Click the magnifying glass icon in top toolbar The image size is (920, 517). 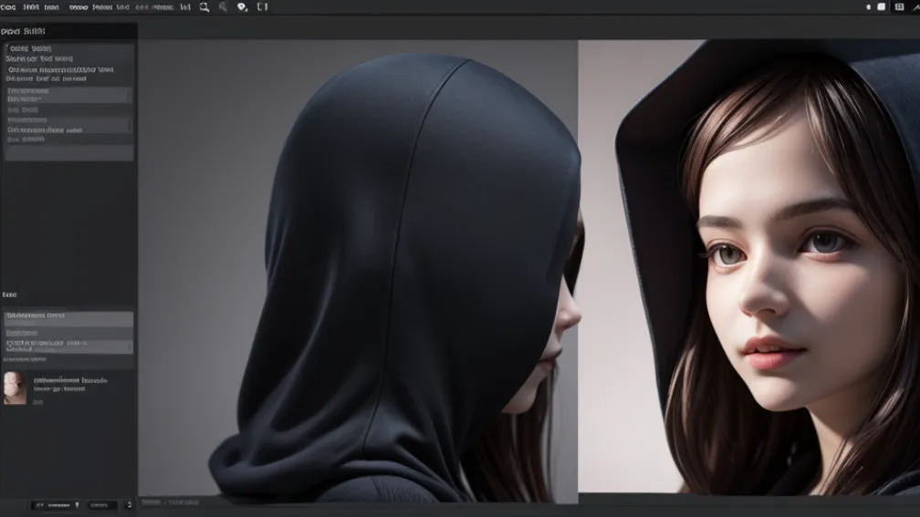click(204, 7)
